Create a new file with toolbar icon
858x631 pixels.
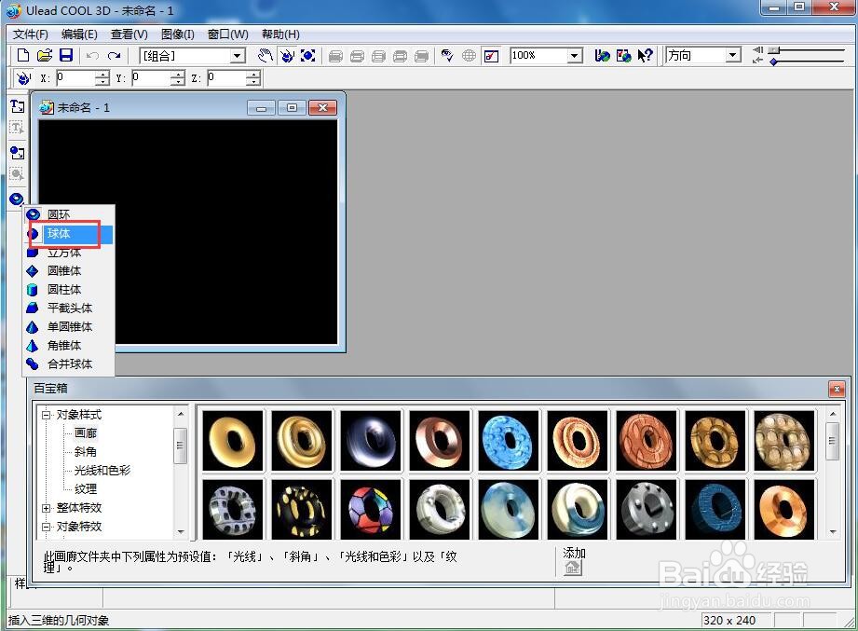pyautogui.click(x=23, y=55)
